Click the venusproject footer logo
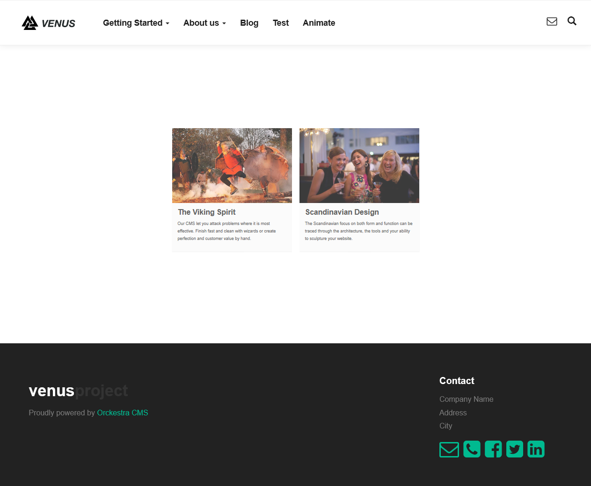Image resolution: width=591 pixels, height=486 pixels. click(x=78, y=391)
